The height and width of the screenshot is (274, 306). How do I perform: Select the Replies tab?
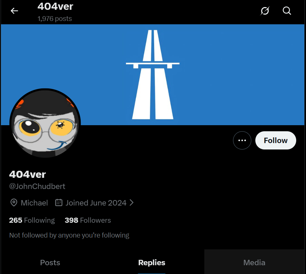pos(152,263)
